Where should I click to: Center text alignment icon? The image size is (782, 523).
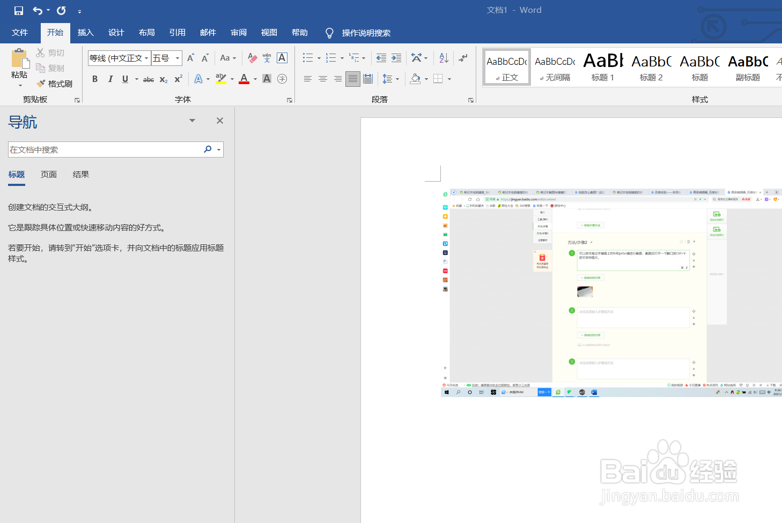click(323, 79)
